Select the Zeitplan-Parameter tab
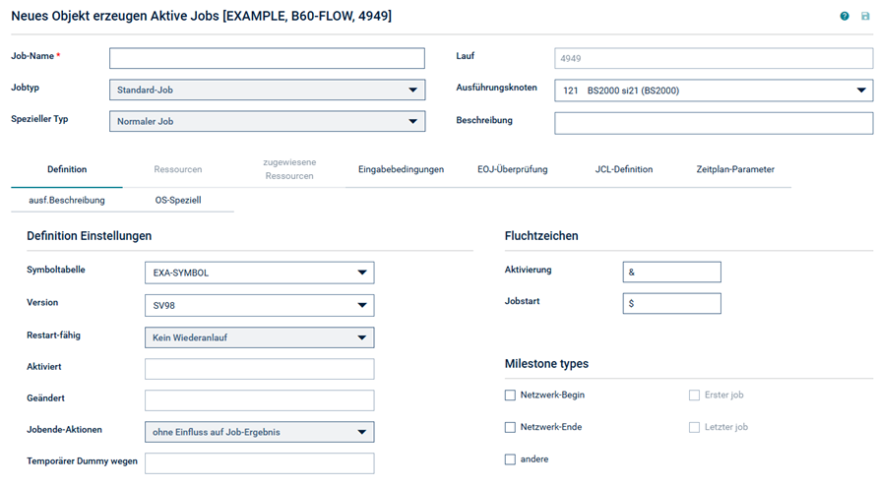Viewport: 876px width, 487px height. [x=735, y=169]
